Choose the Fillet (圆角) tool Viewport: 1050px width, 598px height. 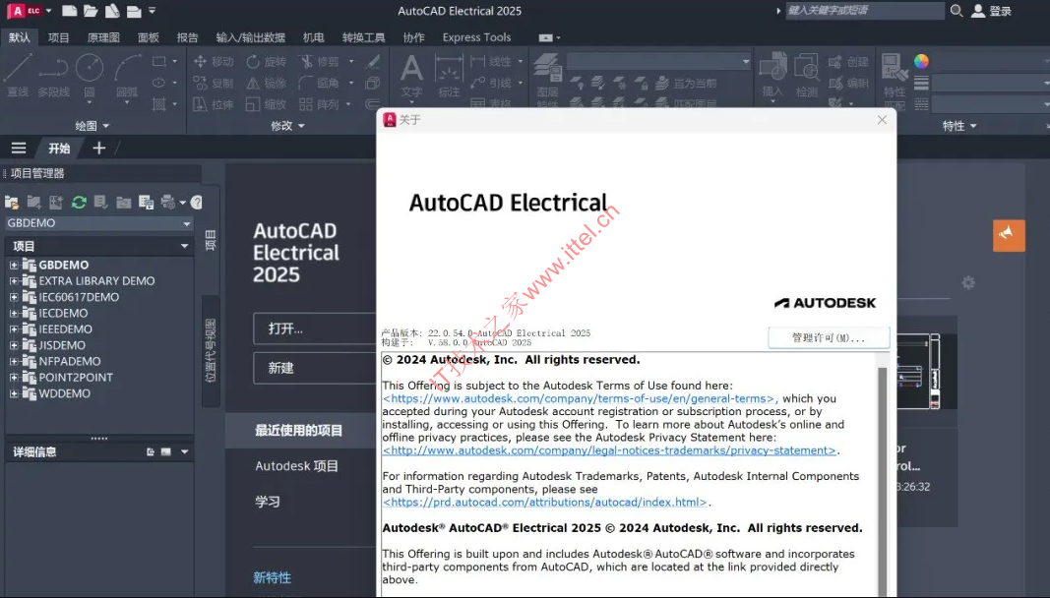tap(320, 83)
